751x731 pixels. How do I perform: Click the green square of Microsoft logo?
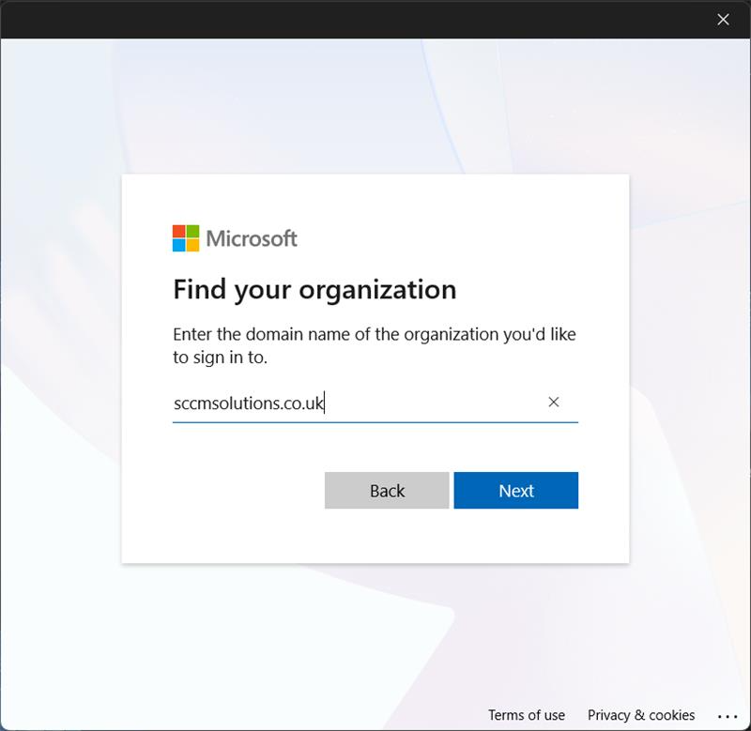pyautogui.click(x=192, y=232)
